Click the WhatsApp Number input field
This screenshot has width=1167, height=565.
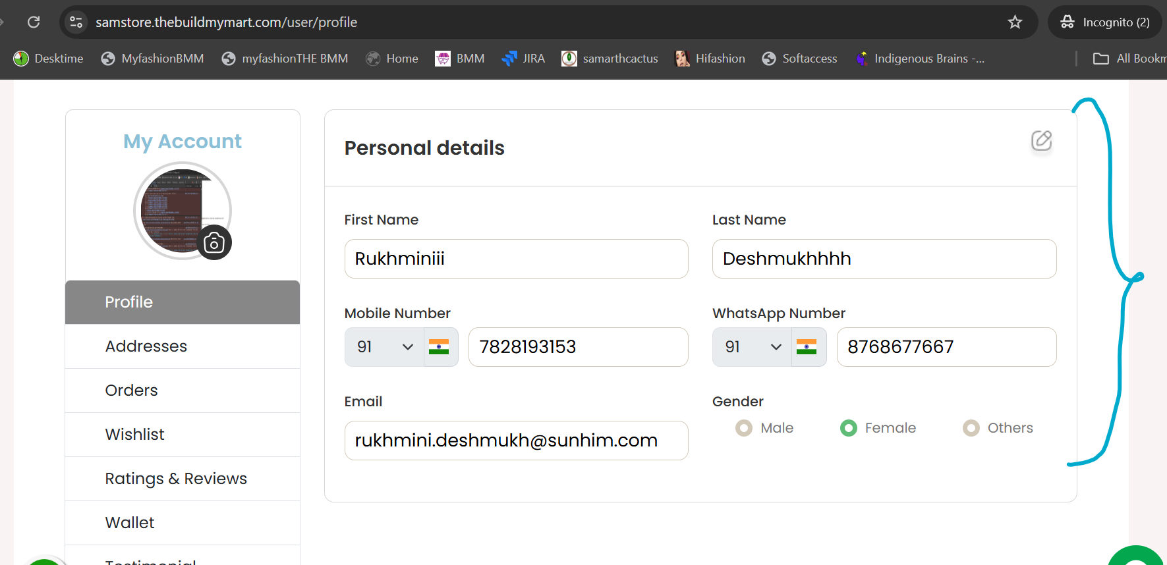(x=947, y=347)
